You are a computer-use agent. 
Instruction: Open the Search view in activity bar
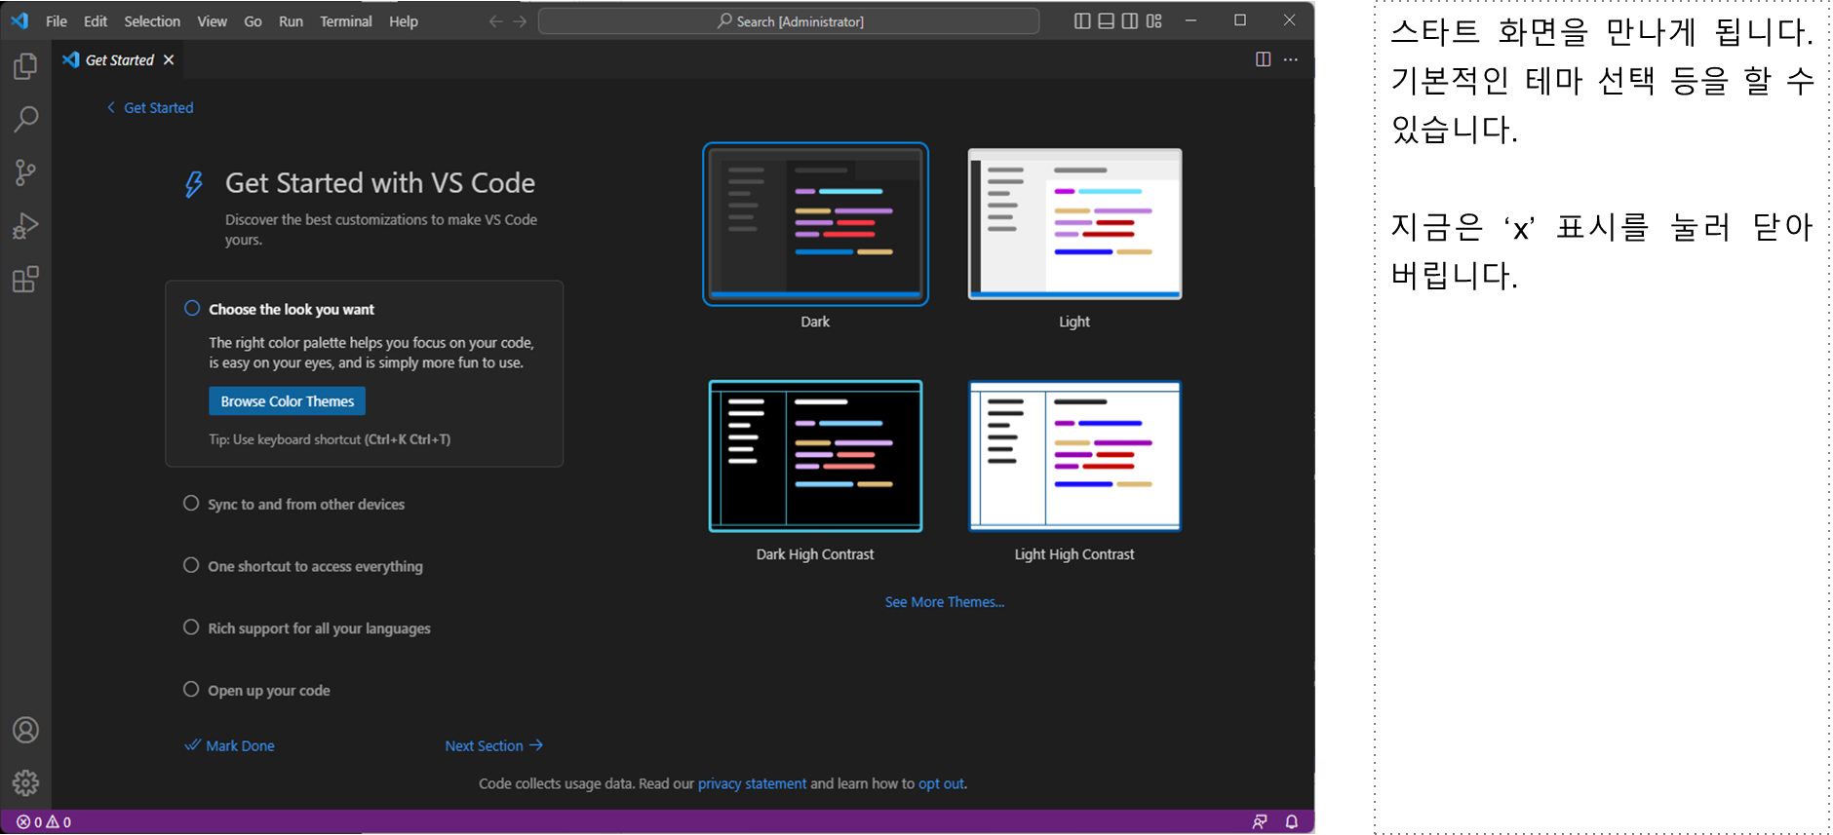pos(25,119)
